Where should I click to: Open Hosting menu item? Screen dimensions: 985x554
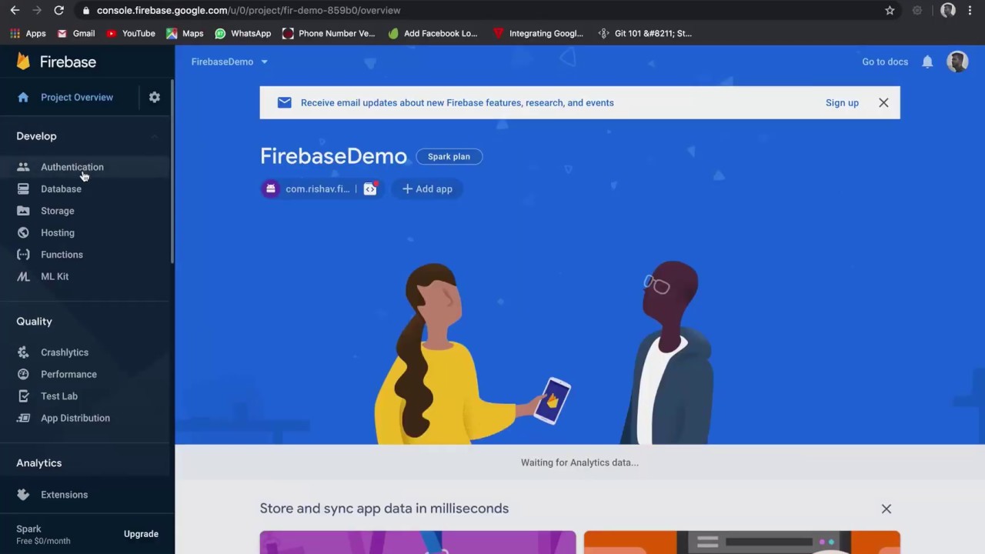58,232
